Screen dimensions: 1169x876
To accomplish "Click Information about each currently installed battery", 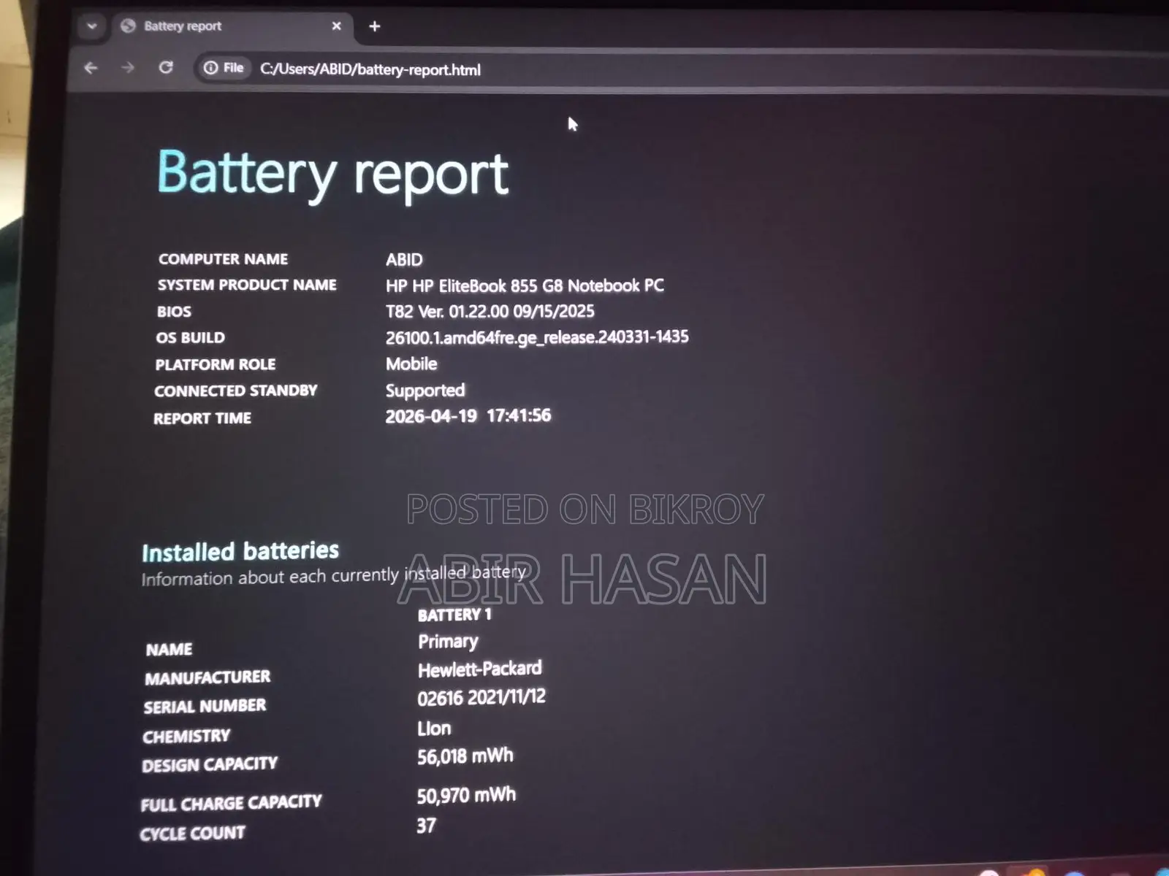I will click(334, 575).
